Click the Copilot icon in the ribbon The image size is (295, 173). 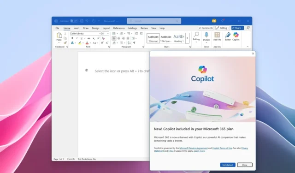236,35
